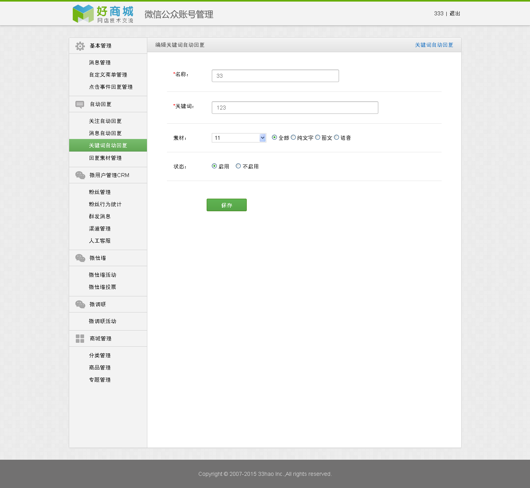Click the WeChat icon beside 微用户管理CRM
This screenshot has height=488, width=530.
coord(80,175)
